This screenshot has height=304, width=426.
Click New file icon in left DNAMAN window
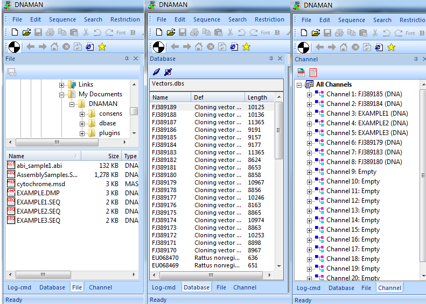pyautogui.click(x=15, y=33)
